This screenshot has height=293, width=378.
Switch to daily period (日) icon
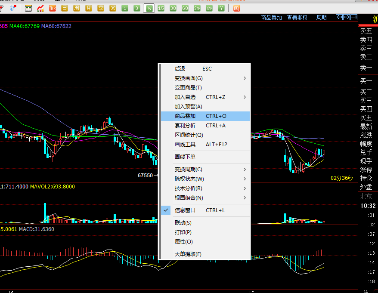click(65, 8)
